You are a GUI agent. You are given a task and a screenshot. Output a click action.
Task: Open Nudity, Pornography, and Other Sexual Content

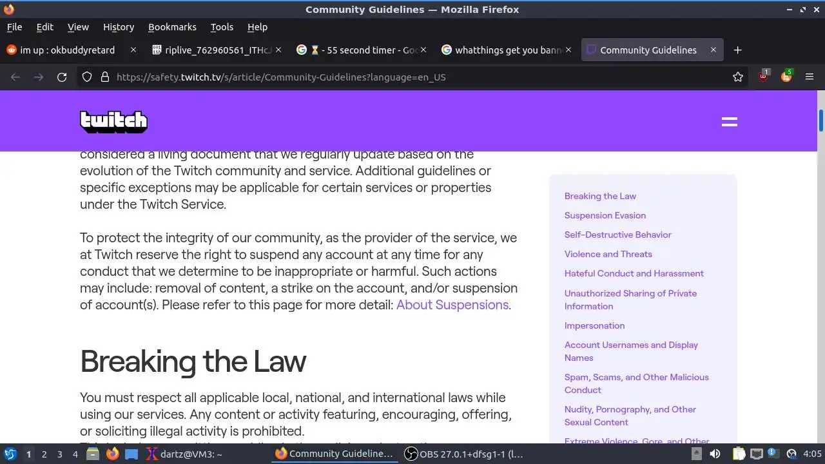pos(630,416)
